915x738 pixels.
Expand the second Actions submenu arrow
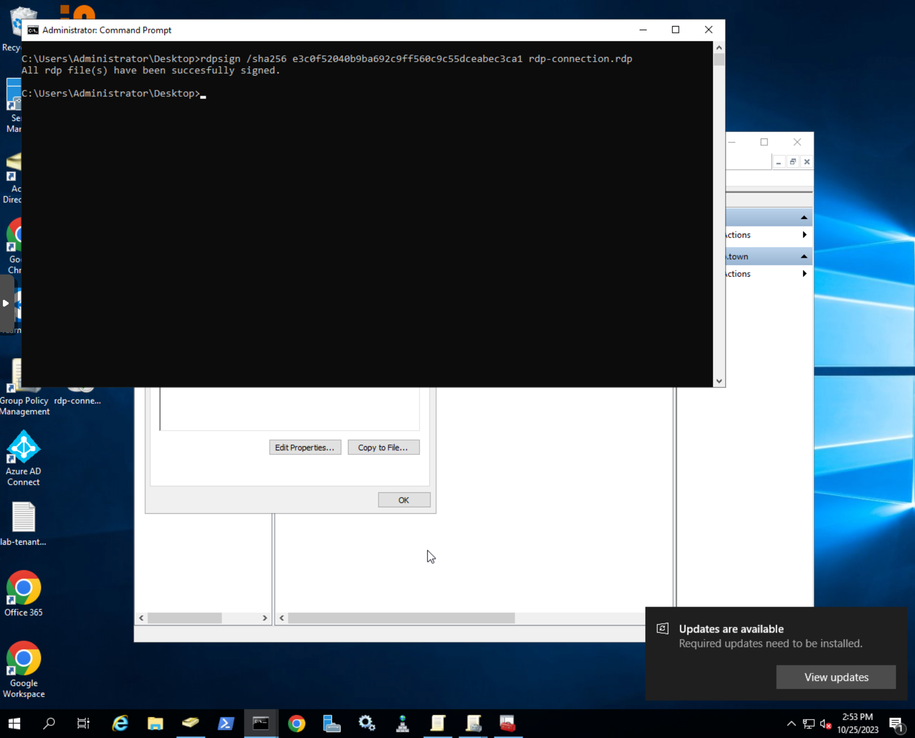(x=804, y=273)
